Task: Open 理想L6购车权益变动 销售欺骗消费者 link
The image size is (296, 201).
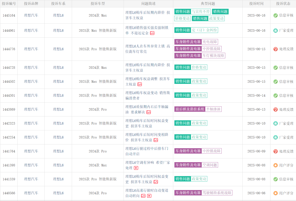Action: pyautogui.click(x=148, y=96)
